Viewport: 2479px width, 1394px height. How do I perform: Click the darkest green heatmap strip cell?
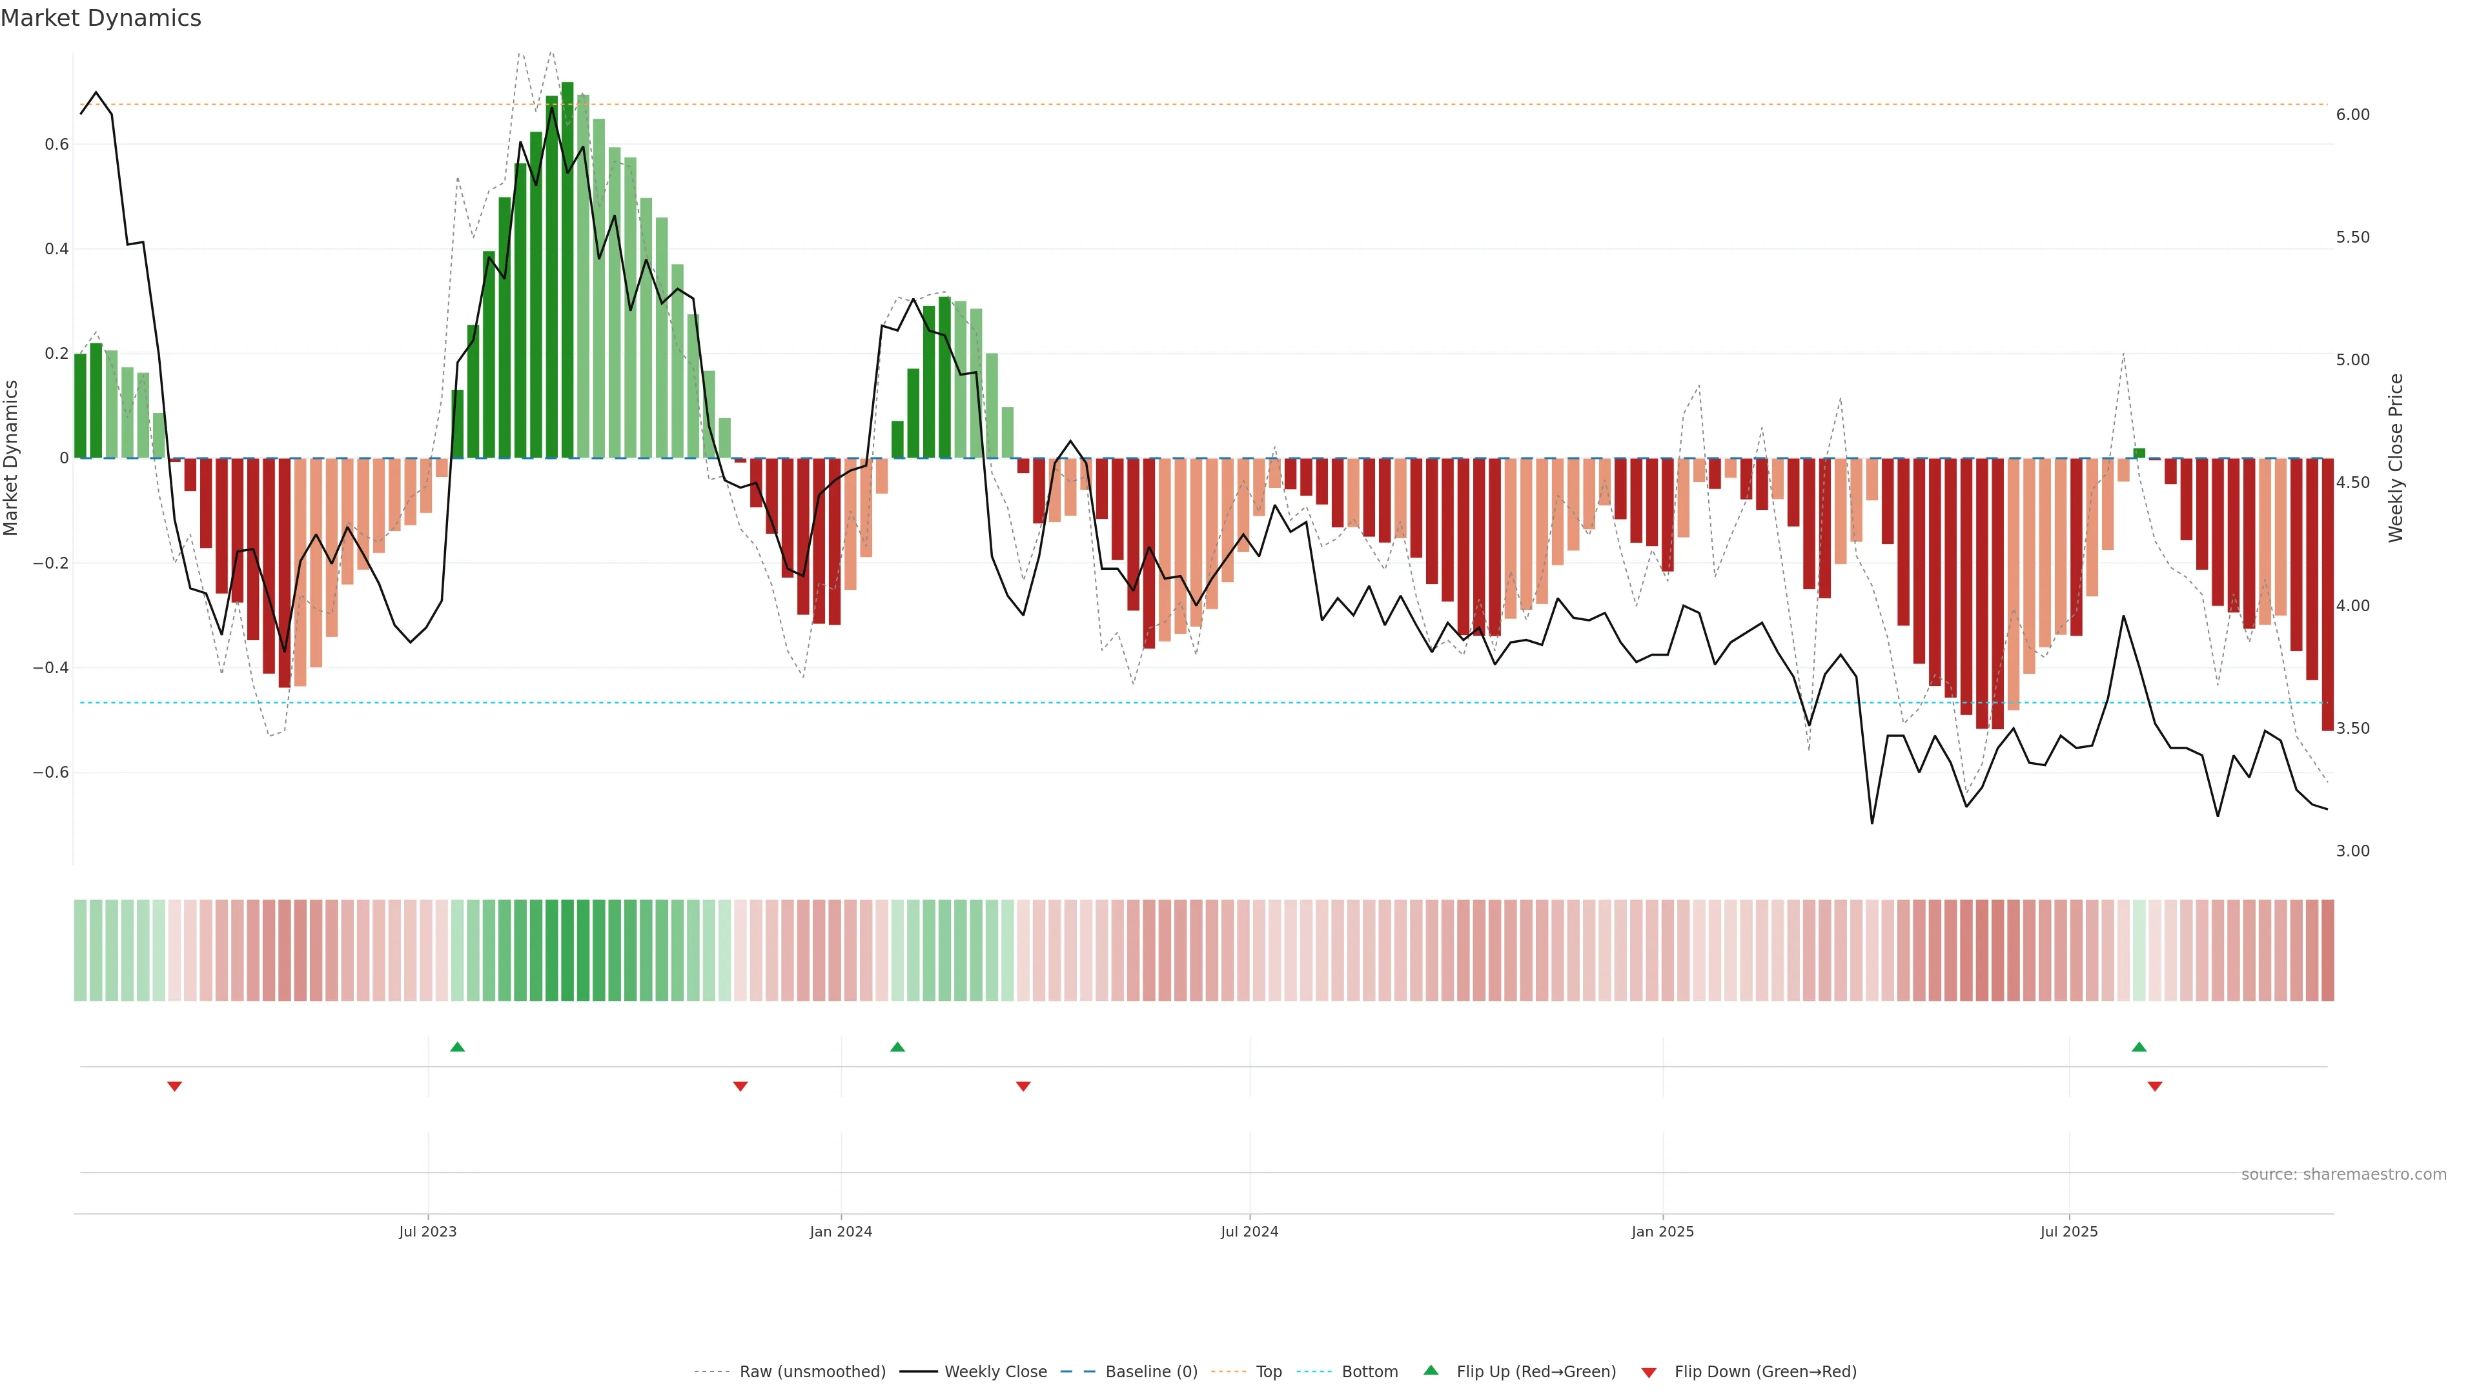568,949
